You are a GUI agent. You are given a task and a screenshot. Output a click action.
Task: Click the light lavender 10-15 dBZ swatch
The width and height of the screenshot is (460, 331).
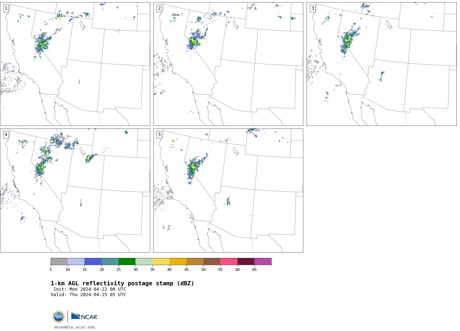76,262
